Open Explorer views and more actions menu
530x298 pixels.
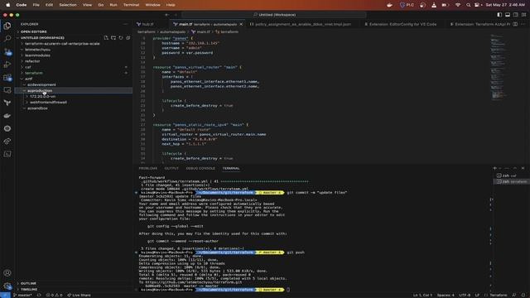(x=125, y=24)
